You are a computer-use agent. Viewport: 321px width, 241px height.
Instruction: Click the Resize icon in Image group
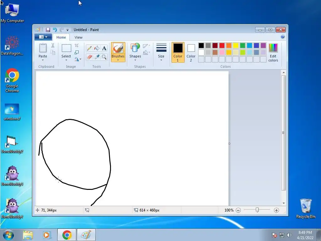(76, 52)
